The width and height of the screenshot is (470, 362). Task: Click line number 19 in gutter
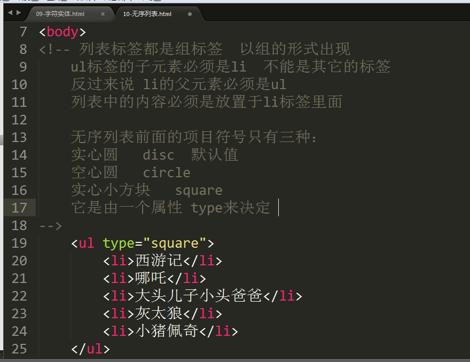pos(19,243)
